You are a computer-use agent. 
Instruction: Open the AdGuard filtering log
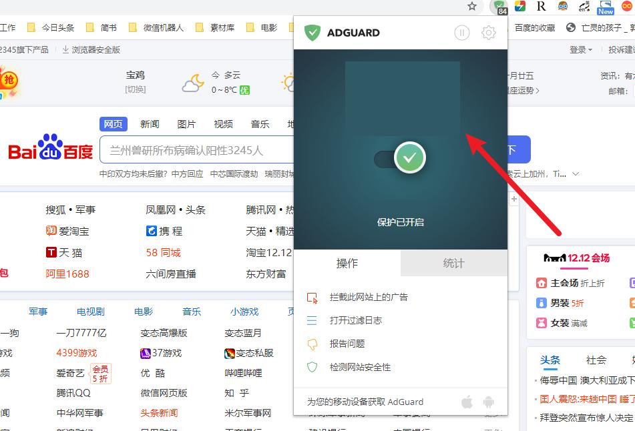[312, 322]
